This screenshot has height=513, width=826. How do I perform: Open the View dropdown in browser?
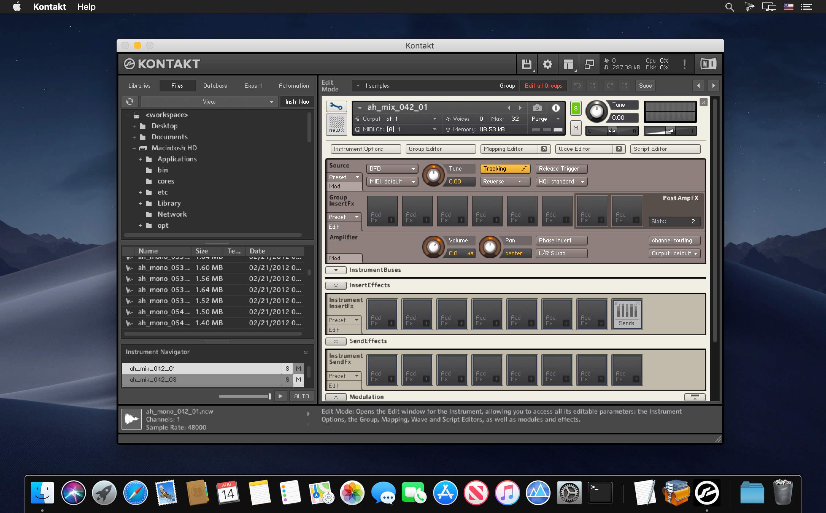pyautogui.click(x=209, y=102)
